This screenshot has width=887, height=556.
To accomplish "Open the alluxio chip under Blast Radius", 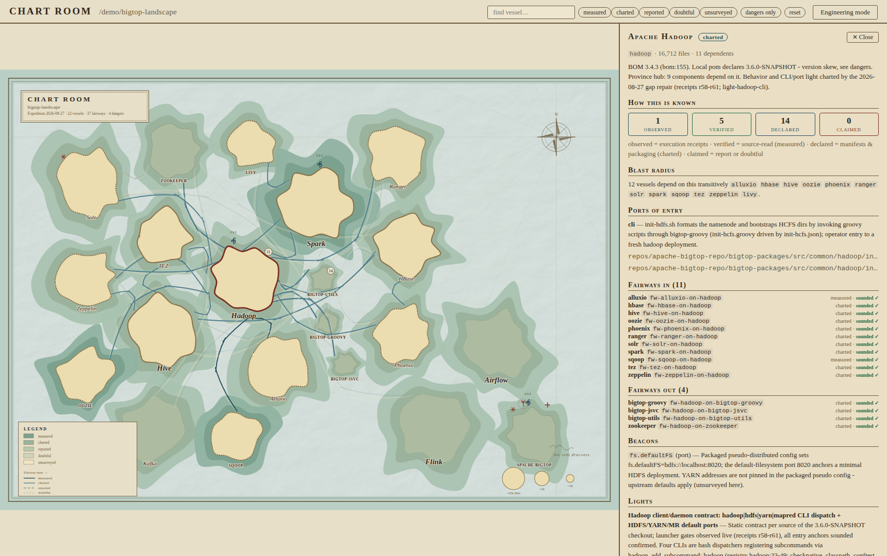I will pyautogui.click(x=744, y=184).
